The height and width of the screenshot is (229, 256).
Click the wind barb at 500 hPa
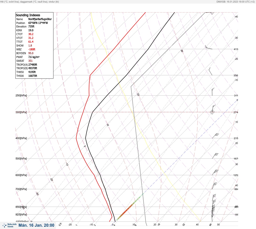click(x=215, y=156)
